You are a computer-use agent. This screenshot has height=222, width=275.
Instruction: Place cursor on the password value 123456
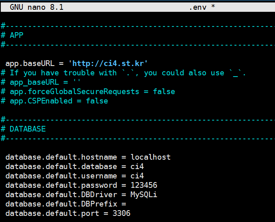tap(144, 185)
